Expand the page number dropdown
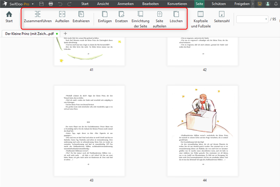Screen dimensions: 280x187 (266, 19)
